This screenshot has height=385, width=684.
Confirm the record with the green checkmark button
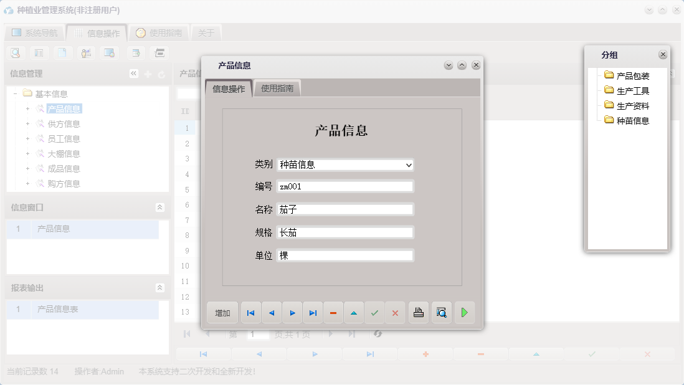(x=374, y=312)
